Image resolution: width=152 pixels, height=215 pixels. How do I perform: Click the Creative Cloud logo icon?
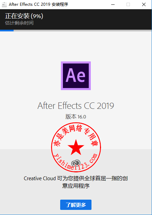click(76, 163)
